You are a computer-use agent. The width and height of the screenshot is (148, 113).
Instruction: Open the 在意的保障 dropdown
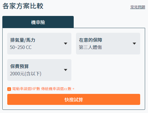coord(108,43)
